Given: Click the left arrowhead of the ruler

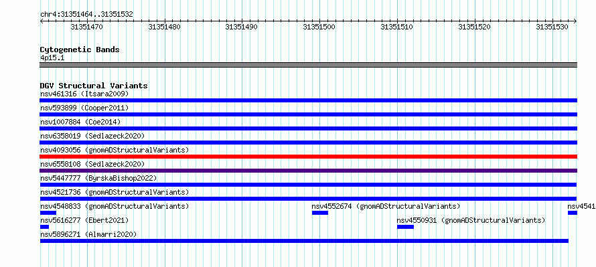Looking at the screenshot, I should pyautogui.click(x=42, y=21).
